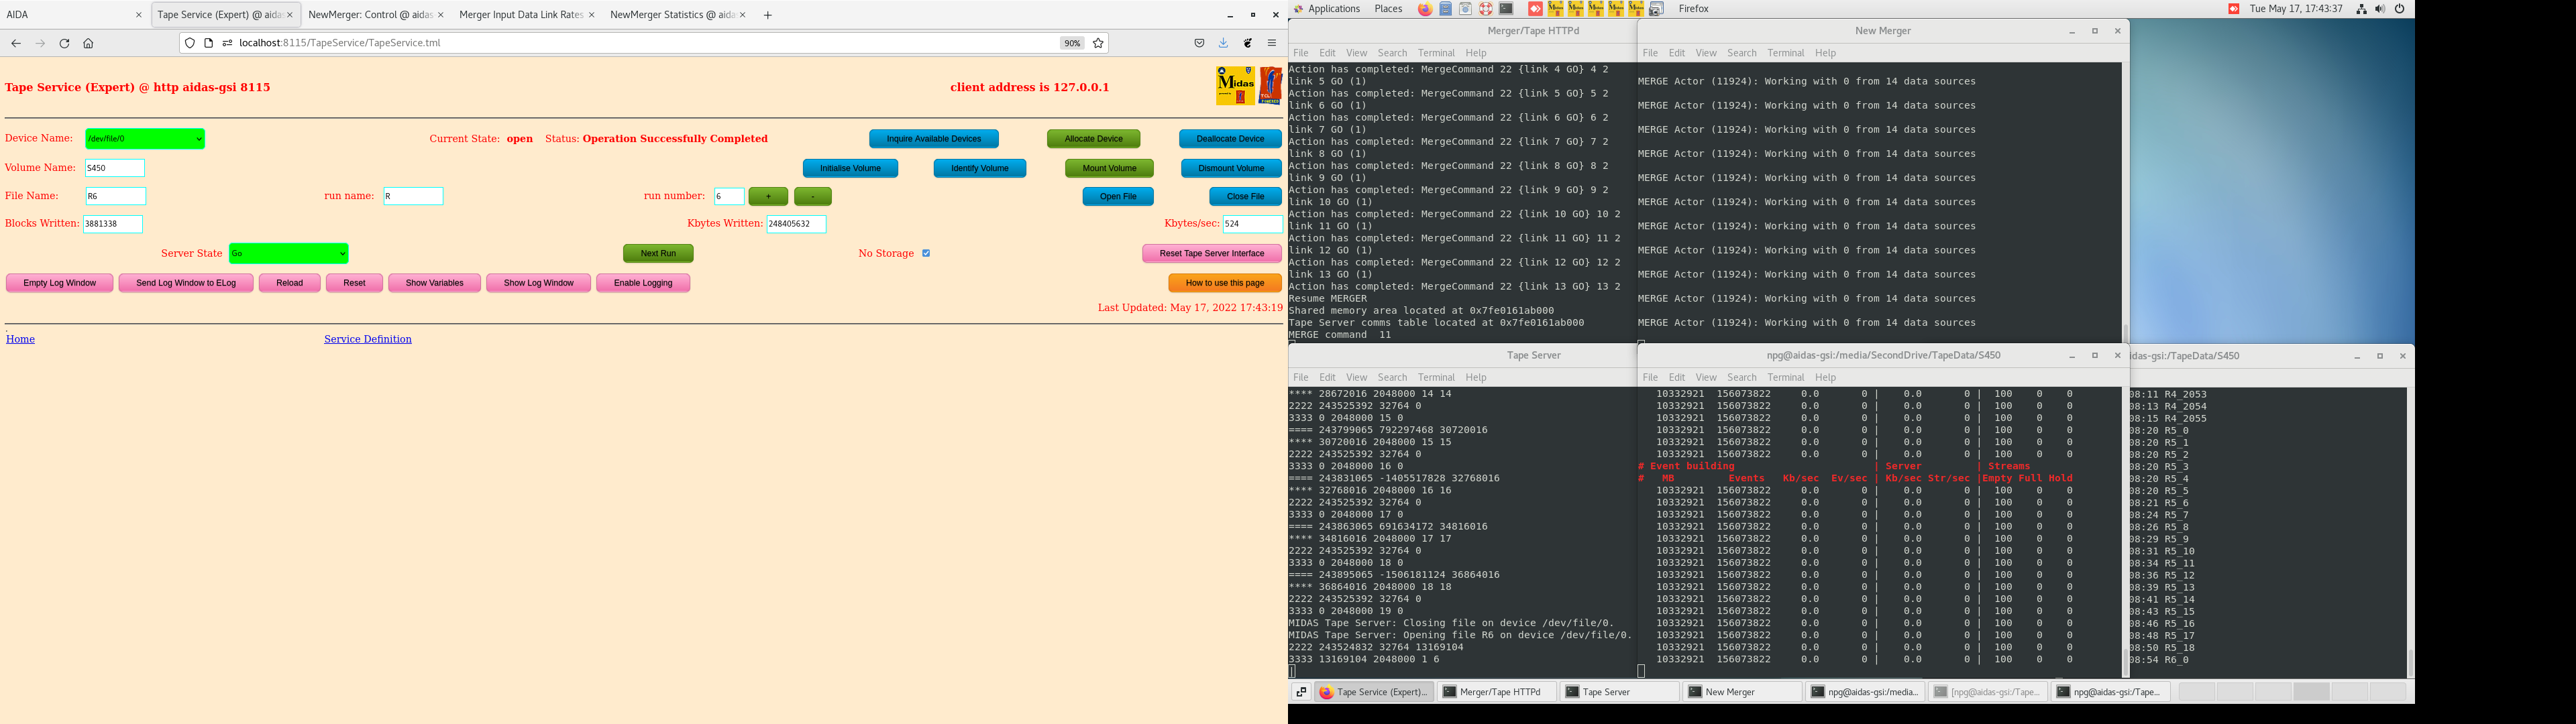The height and width of the screenshot is (724, 2576).
Task: Click the Volume Name input field
Action: [115, 168]
